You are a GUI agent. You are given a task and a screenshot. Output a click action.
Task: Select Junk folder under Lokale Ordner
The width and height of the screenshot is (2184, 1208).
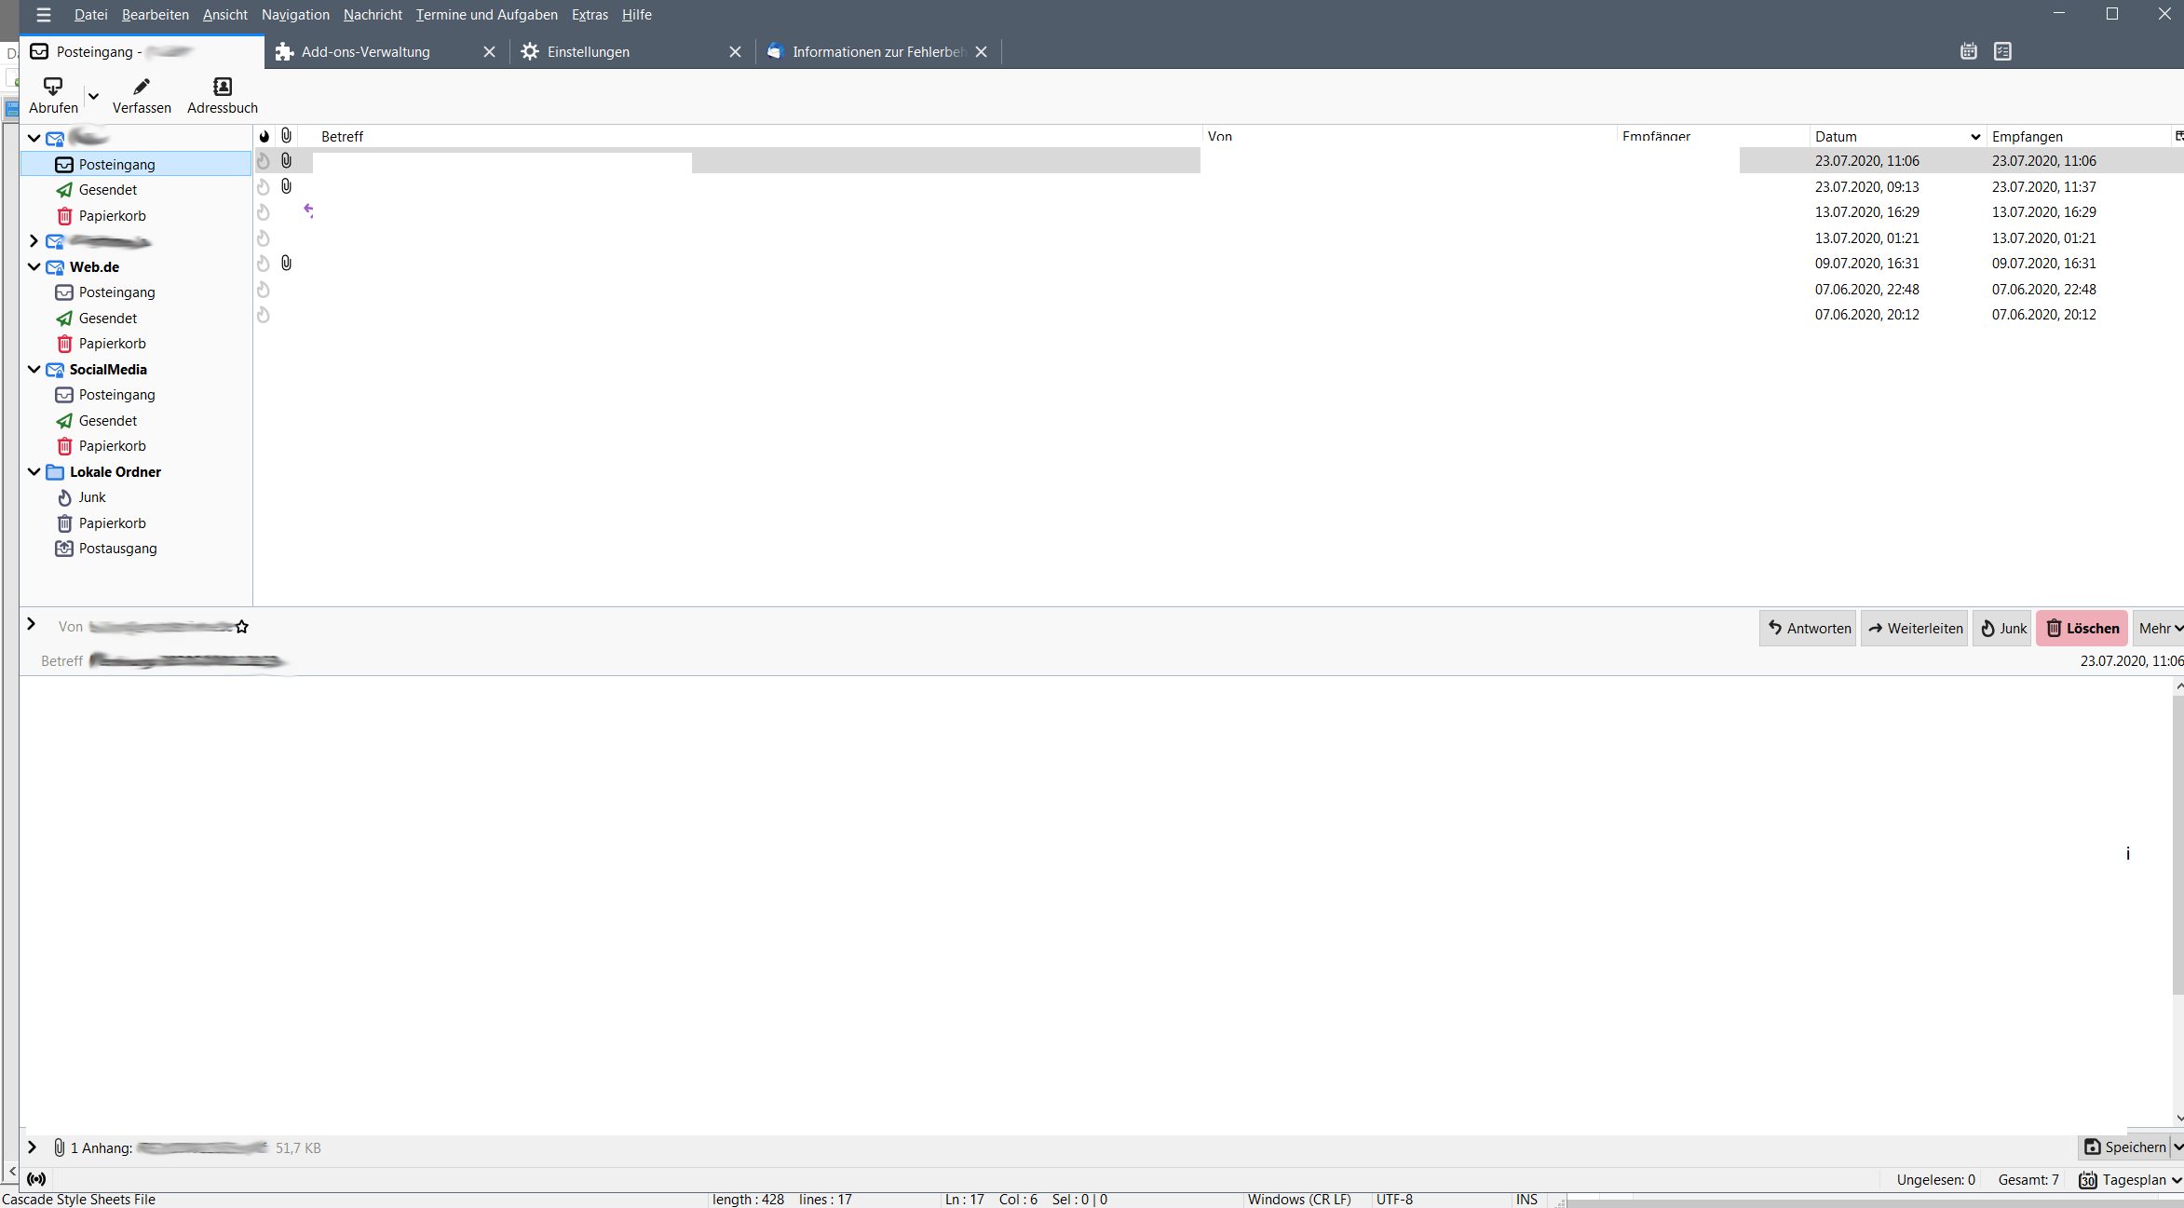pos(91,497)
